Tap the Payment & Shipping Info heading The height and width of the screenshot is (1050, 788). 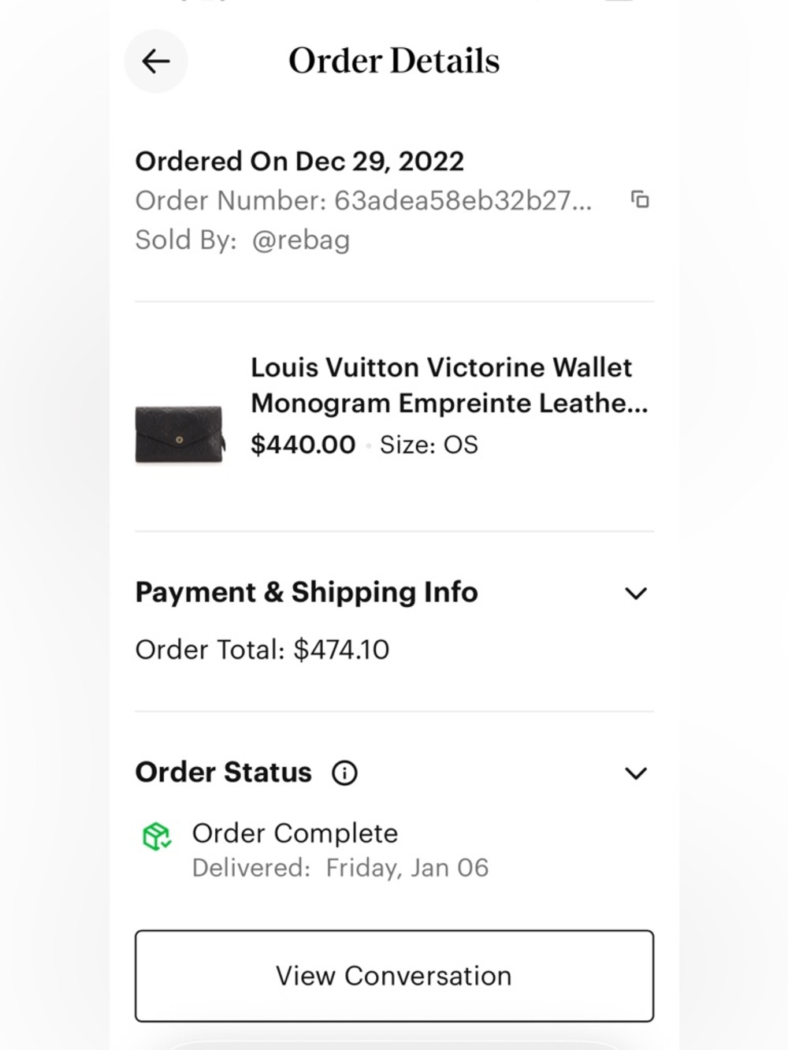307,592
